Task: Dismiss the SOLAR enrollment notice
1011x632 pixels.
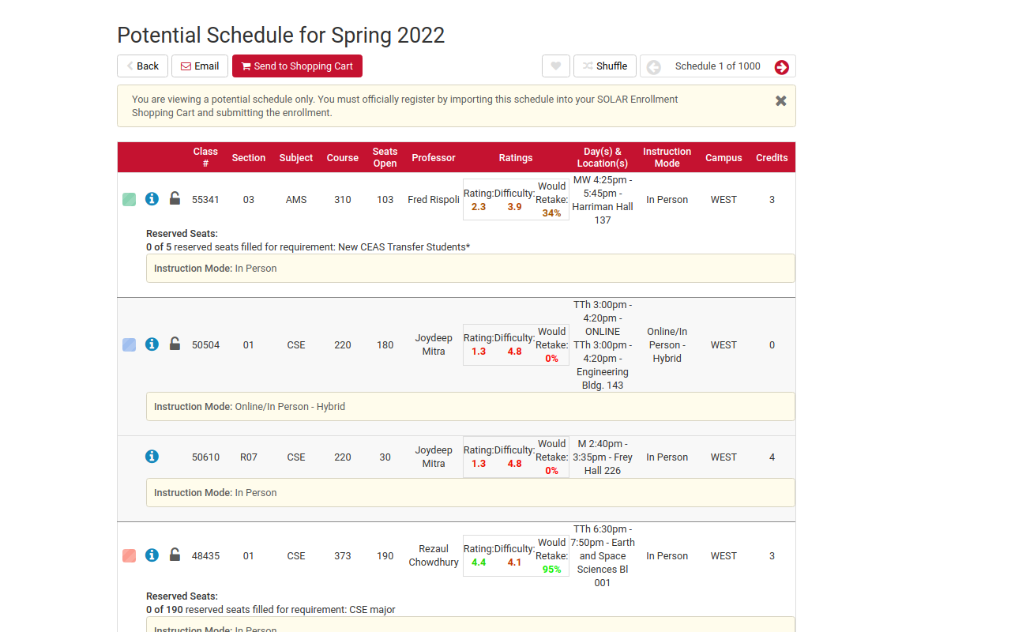Action: [780, 100]
